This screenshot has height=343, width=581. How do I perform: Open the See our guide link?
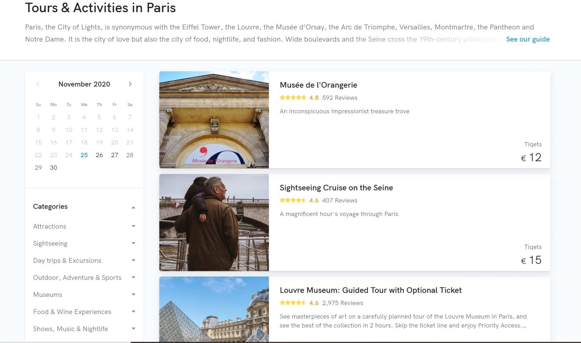point(528,39)
